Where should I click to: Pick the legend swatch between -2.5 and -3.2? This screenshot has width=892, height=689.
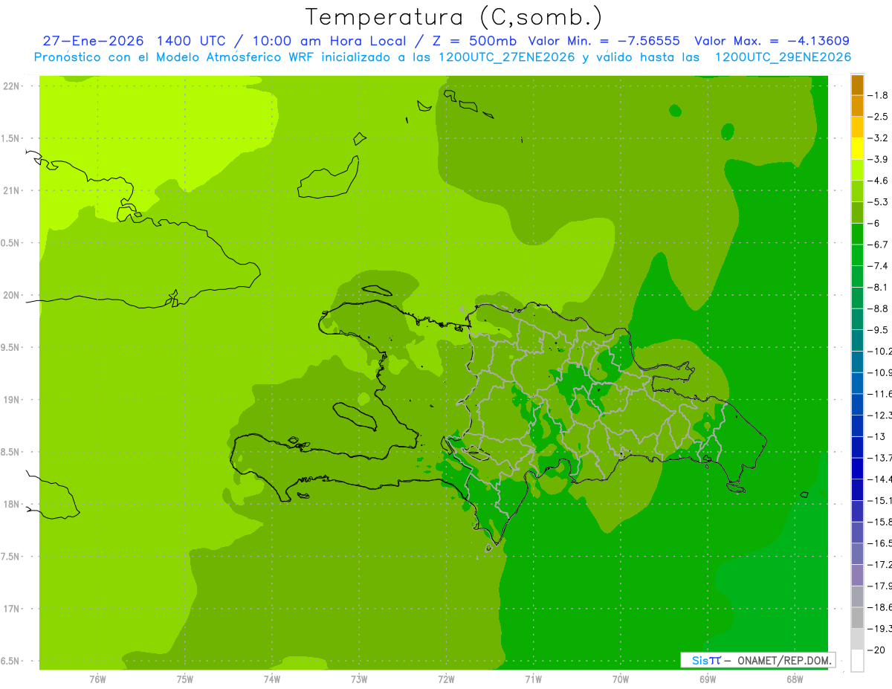coord(857,127)
